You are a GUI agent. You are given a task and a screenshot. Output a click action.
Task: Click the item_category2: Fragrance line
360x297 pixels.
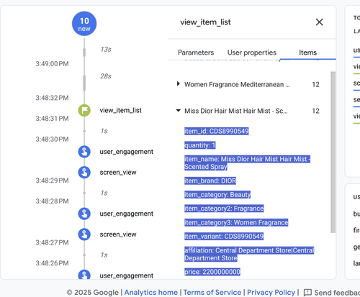(x=224, y=209)
